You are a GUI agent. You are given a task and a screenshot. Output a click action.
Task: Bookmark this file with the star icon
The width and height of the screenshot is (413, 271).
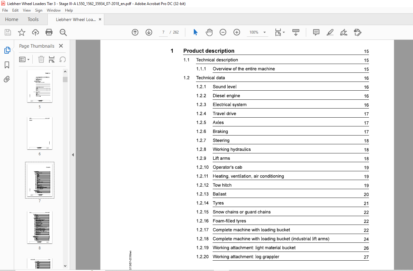(x=22, y=32)
